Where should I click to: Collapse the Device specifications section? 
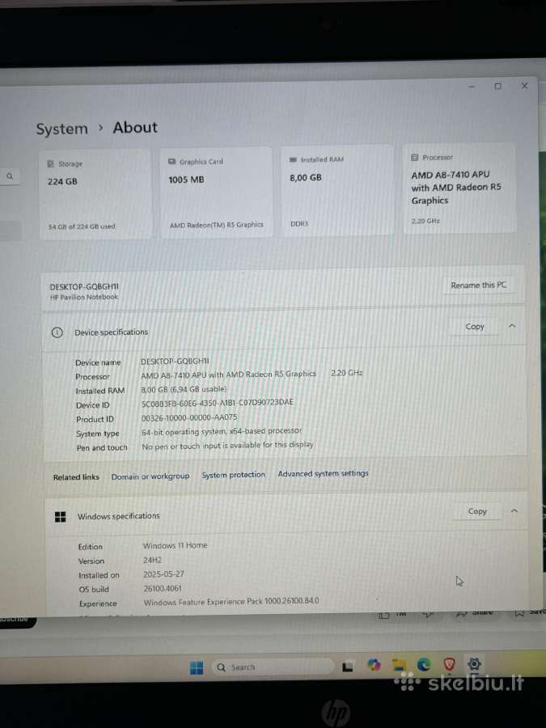point(512,326)
